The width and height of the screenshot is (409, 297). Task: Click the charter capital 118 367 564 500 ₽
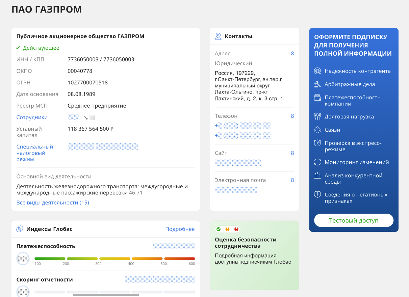pos(91,129)
